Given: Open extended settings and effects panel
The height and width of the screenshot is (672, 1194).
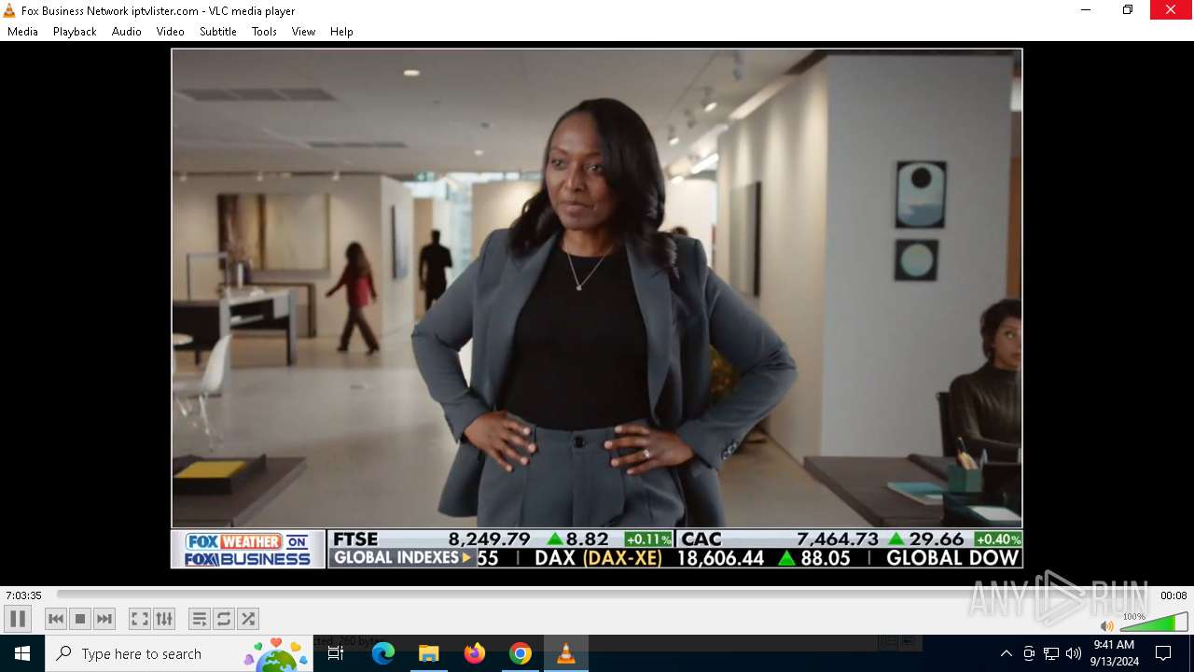Looking at the screenshot, I should pos(164,619).
